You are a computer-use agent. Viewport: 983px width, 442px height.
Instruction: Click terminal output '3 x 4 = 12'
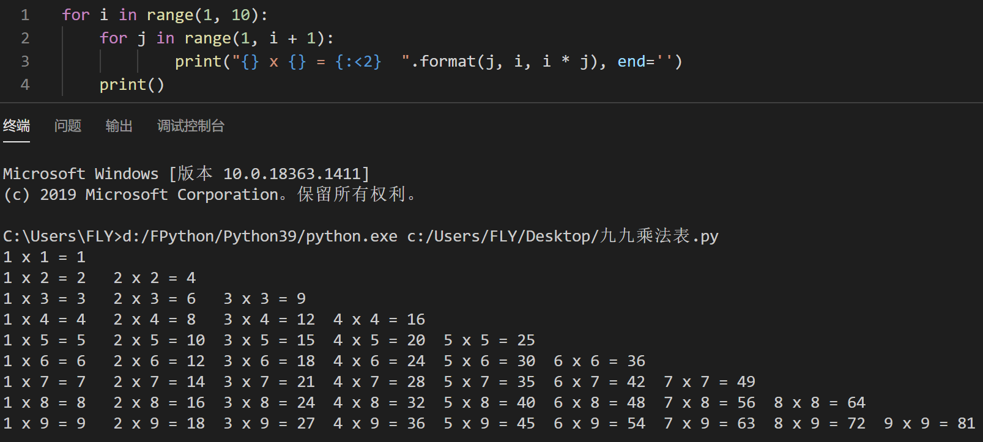pyautogui.click(x=269, y=319)
